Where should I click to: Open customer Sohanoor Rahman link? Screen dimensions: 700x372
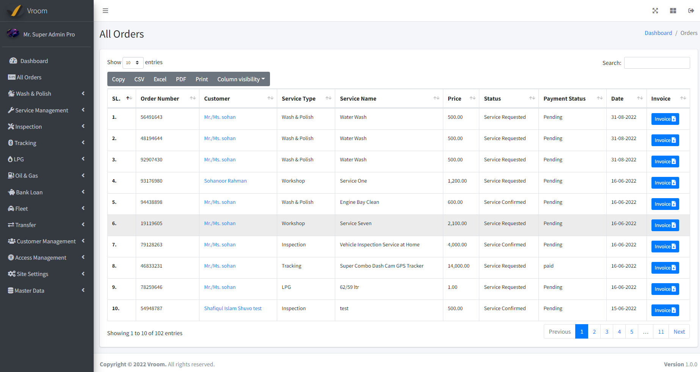coord(225,181)
